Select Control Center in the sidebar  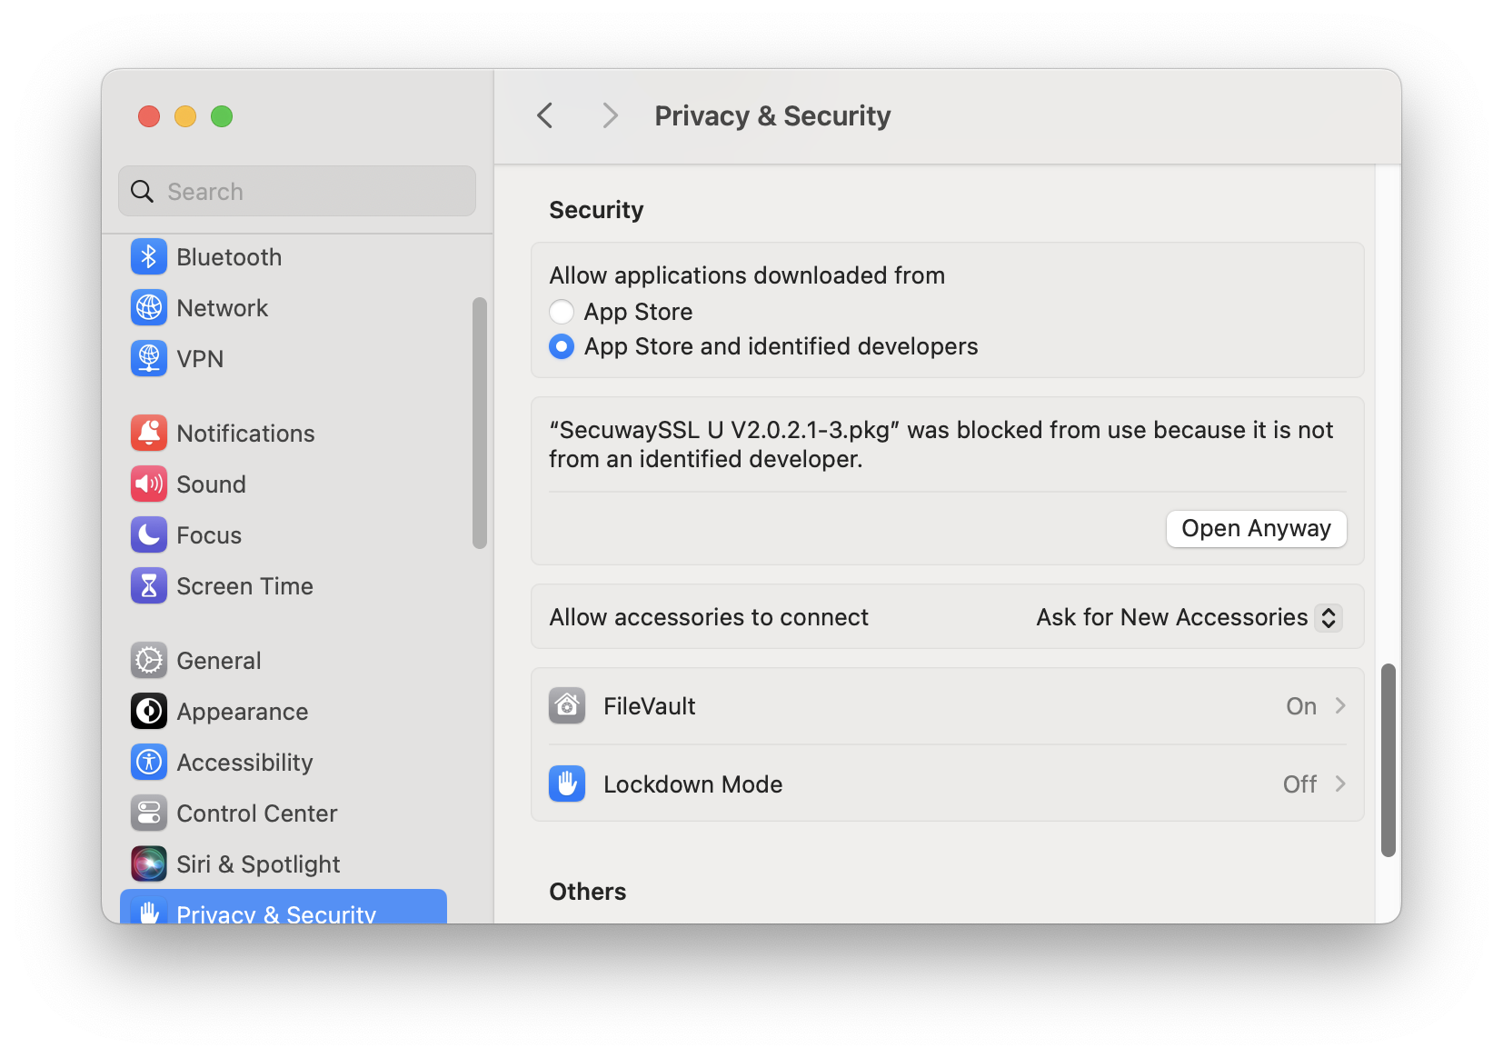pyautogui.click(x=257, y=813)
